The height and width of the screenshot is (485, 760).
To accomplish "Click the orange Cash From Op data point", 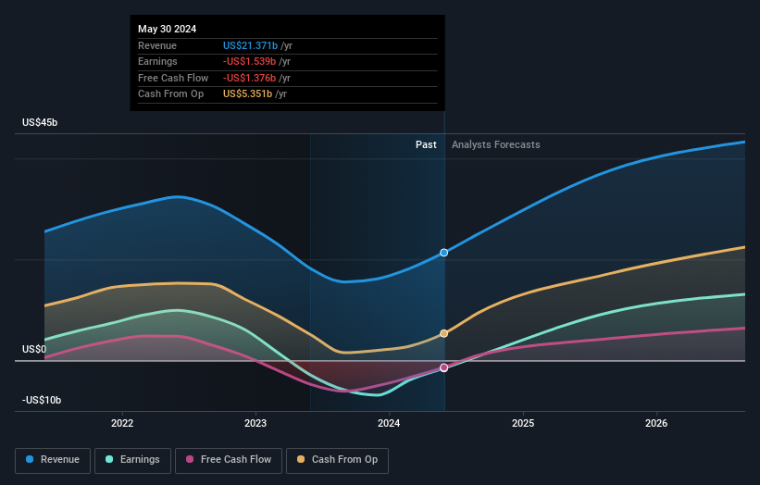I will [444, 333].
